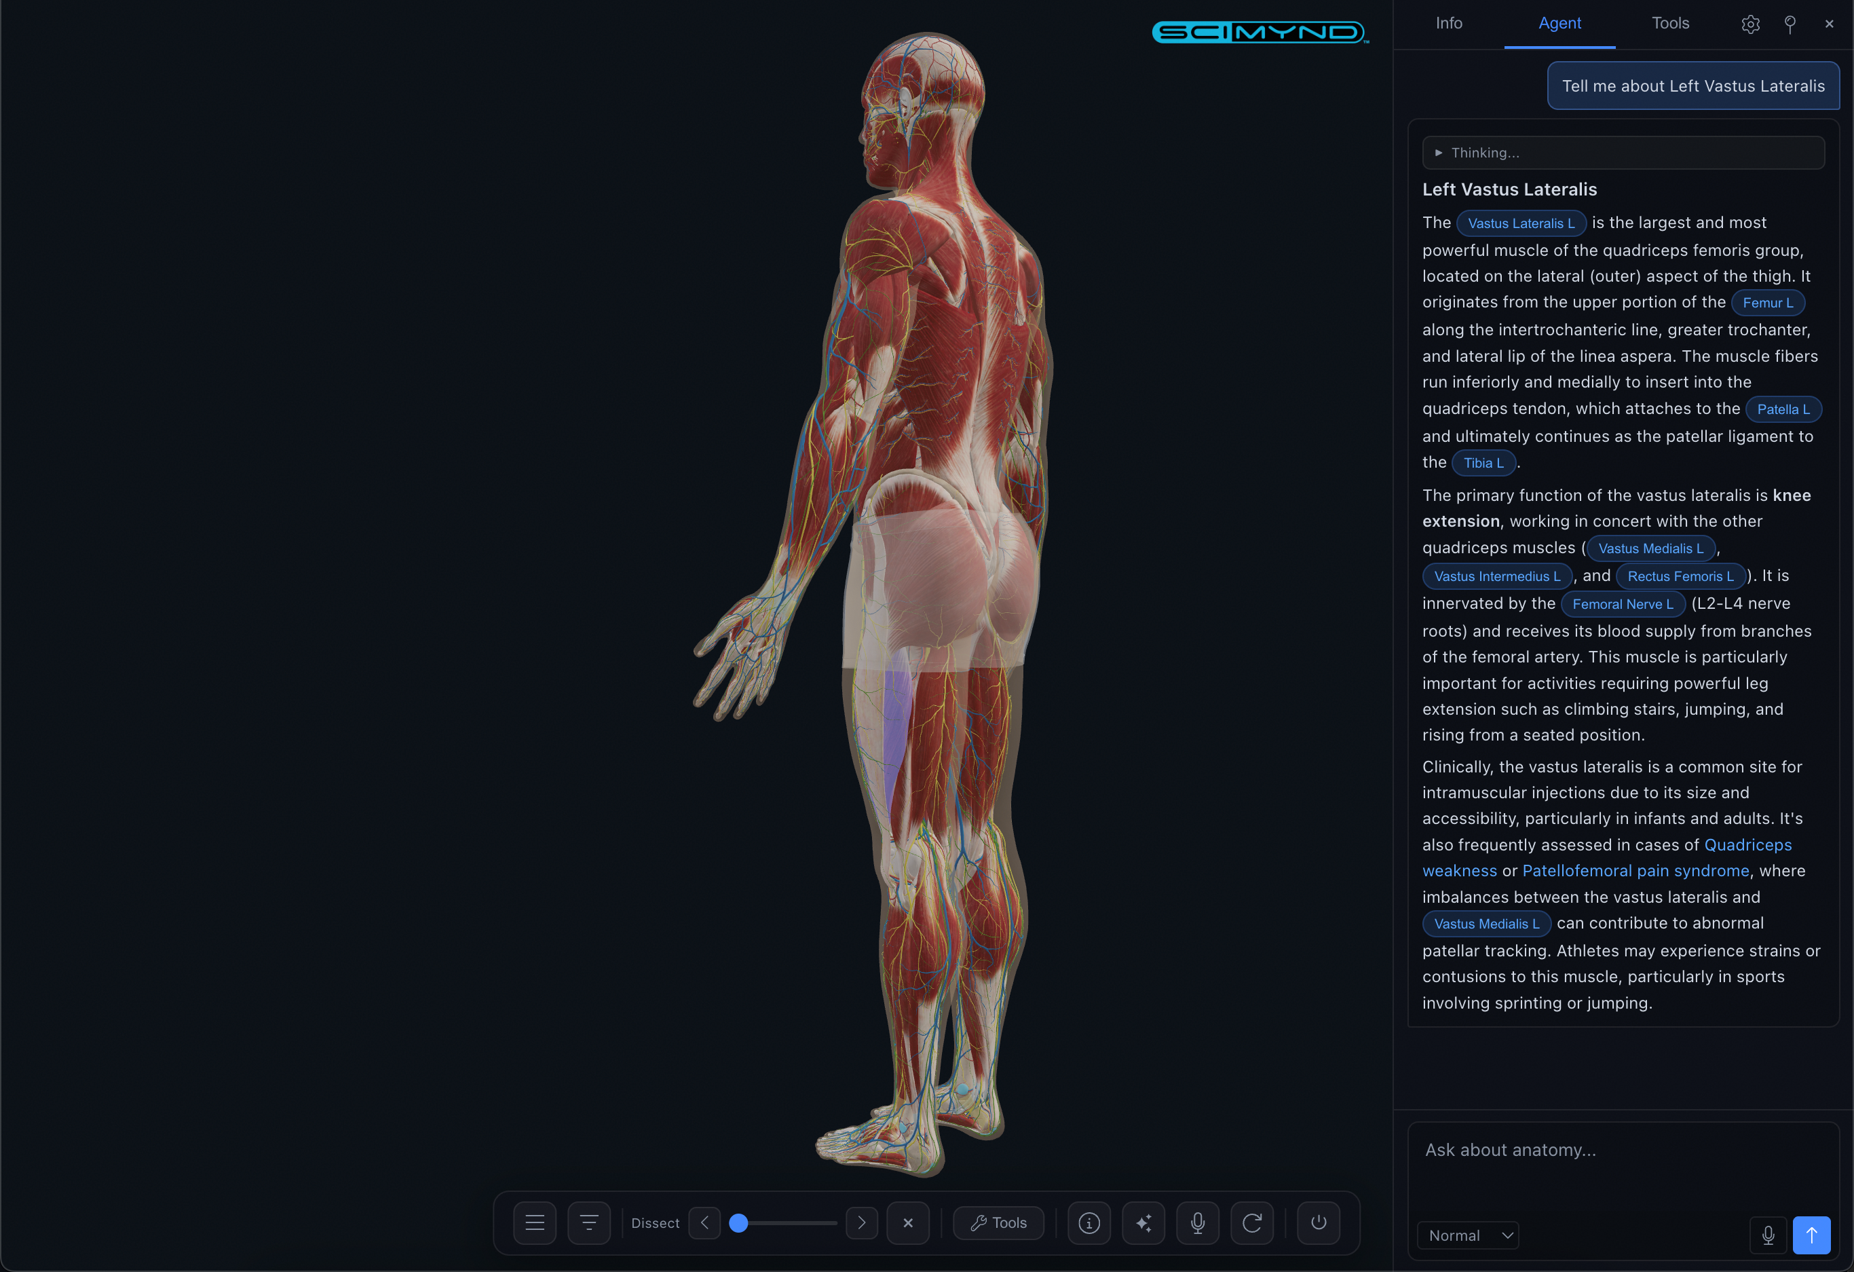1854x1272 pixels.
Task: Click the Patellofemoral pain syndrome link
Action: coord(1635,871)
